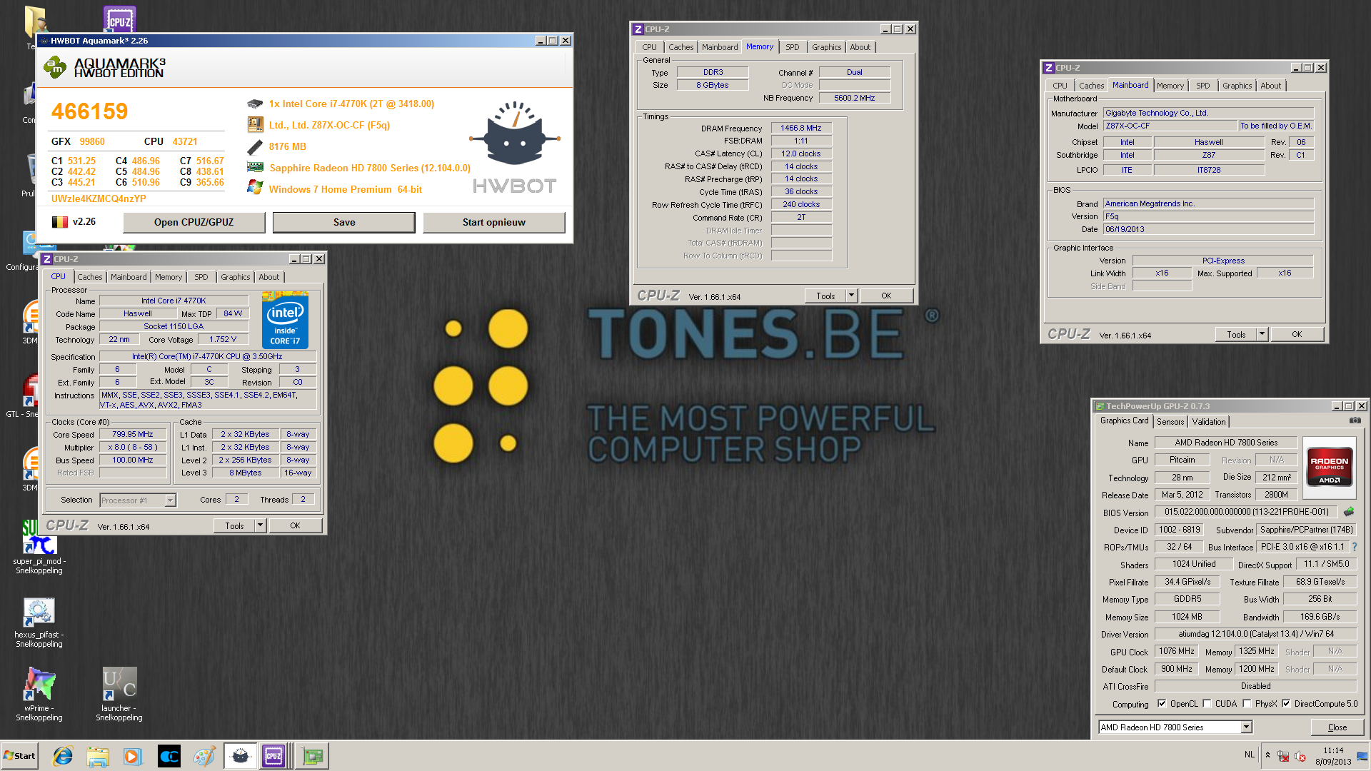Switch to GPU-Z taskbar button
The height and width of the screenshot is (771, 1371).
pyautogui.click(x=312, y=756)
